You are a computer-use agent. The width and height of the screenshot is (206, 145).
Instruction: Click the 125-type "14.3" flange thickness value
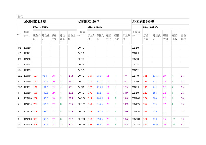[71, 76]
